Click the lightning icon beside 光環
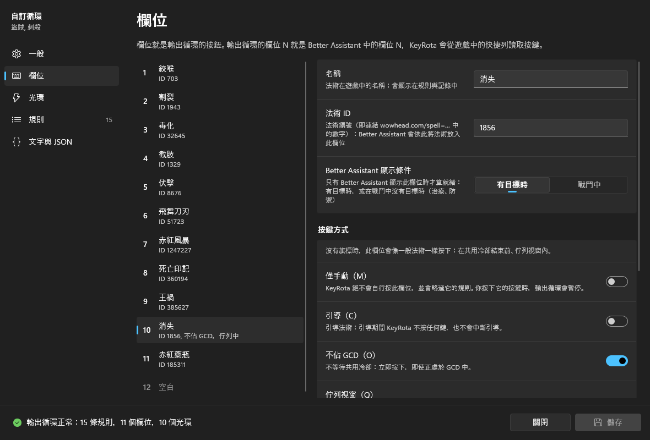 pos(17,98)
